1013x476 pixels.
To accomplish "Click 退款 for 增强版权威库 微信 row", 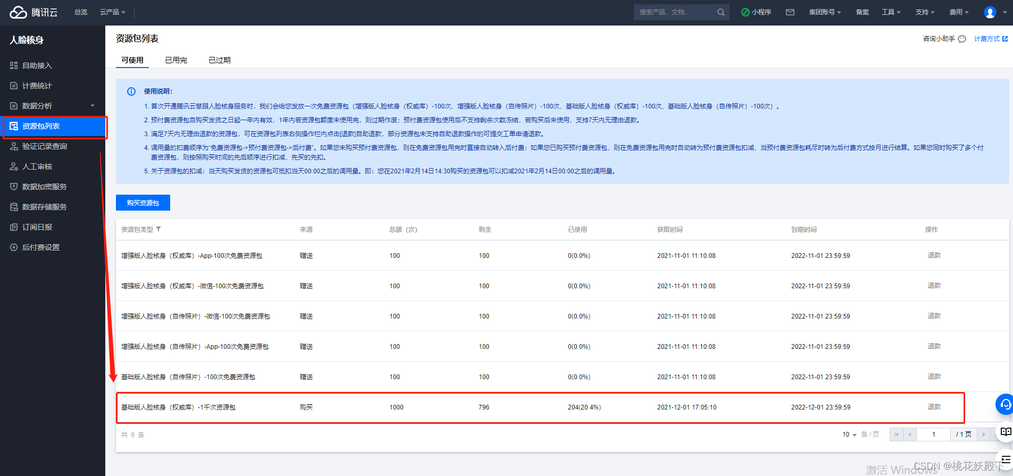I will tap(934, 286).
